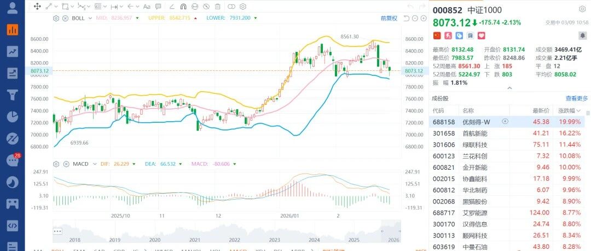Open the BOLL indicator dropdown
The height and width of the screenshot is (251, 591).
pyautogui.click(x=90, y=18)
